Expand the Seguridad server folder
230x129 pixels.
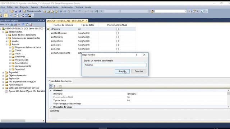click(x=3, y=72)
